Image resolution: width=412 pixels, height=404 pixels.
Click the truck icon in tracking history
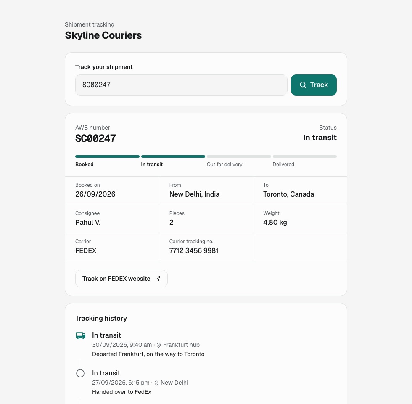click(x=80, y=336)
